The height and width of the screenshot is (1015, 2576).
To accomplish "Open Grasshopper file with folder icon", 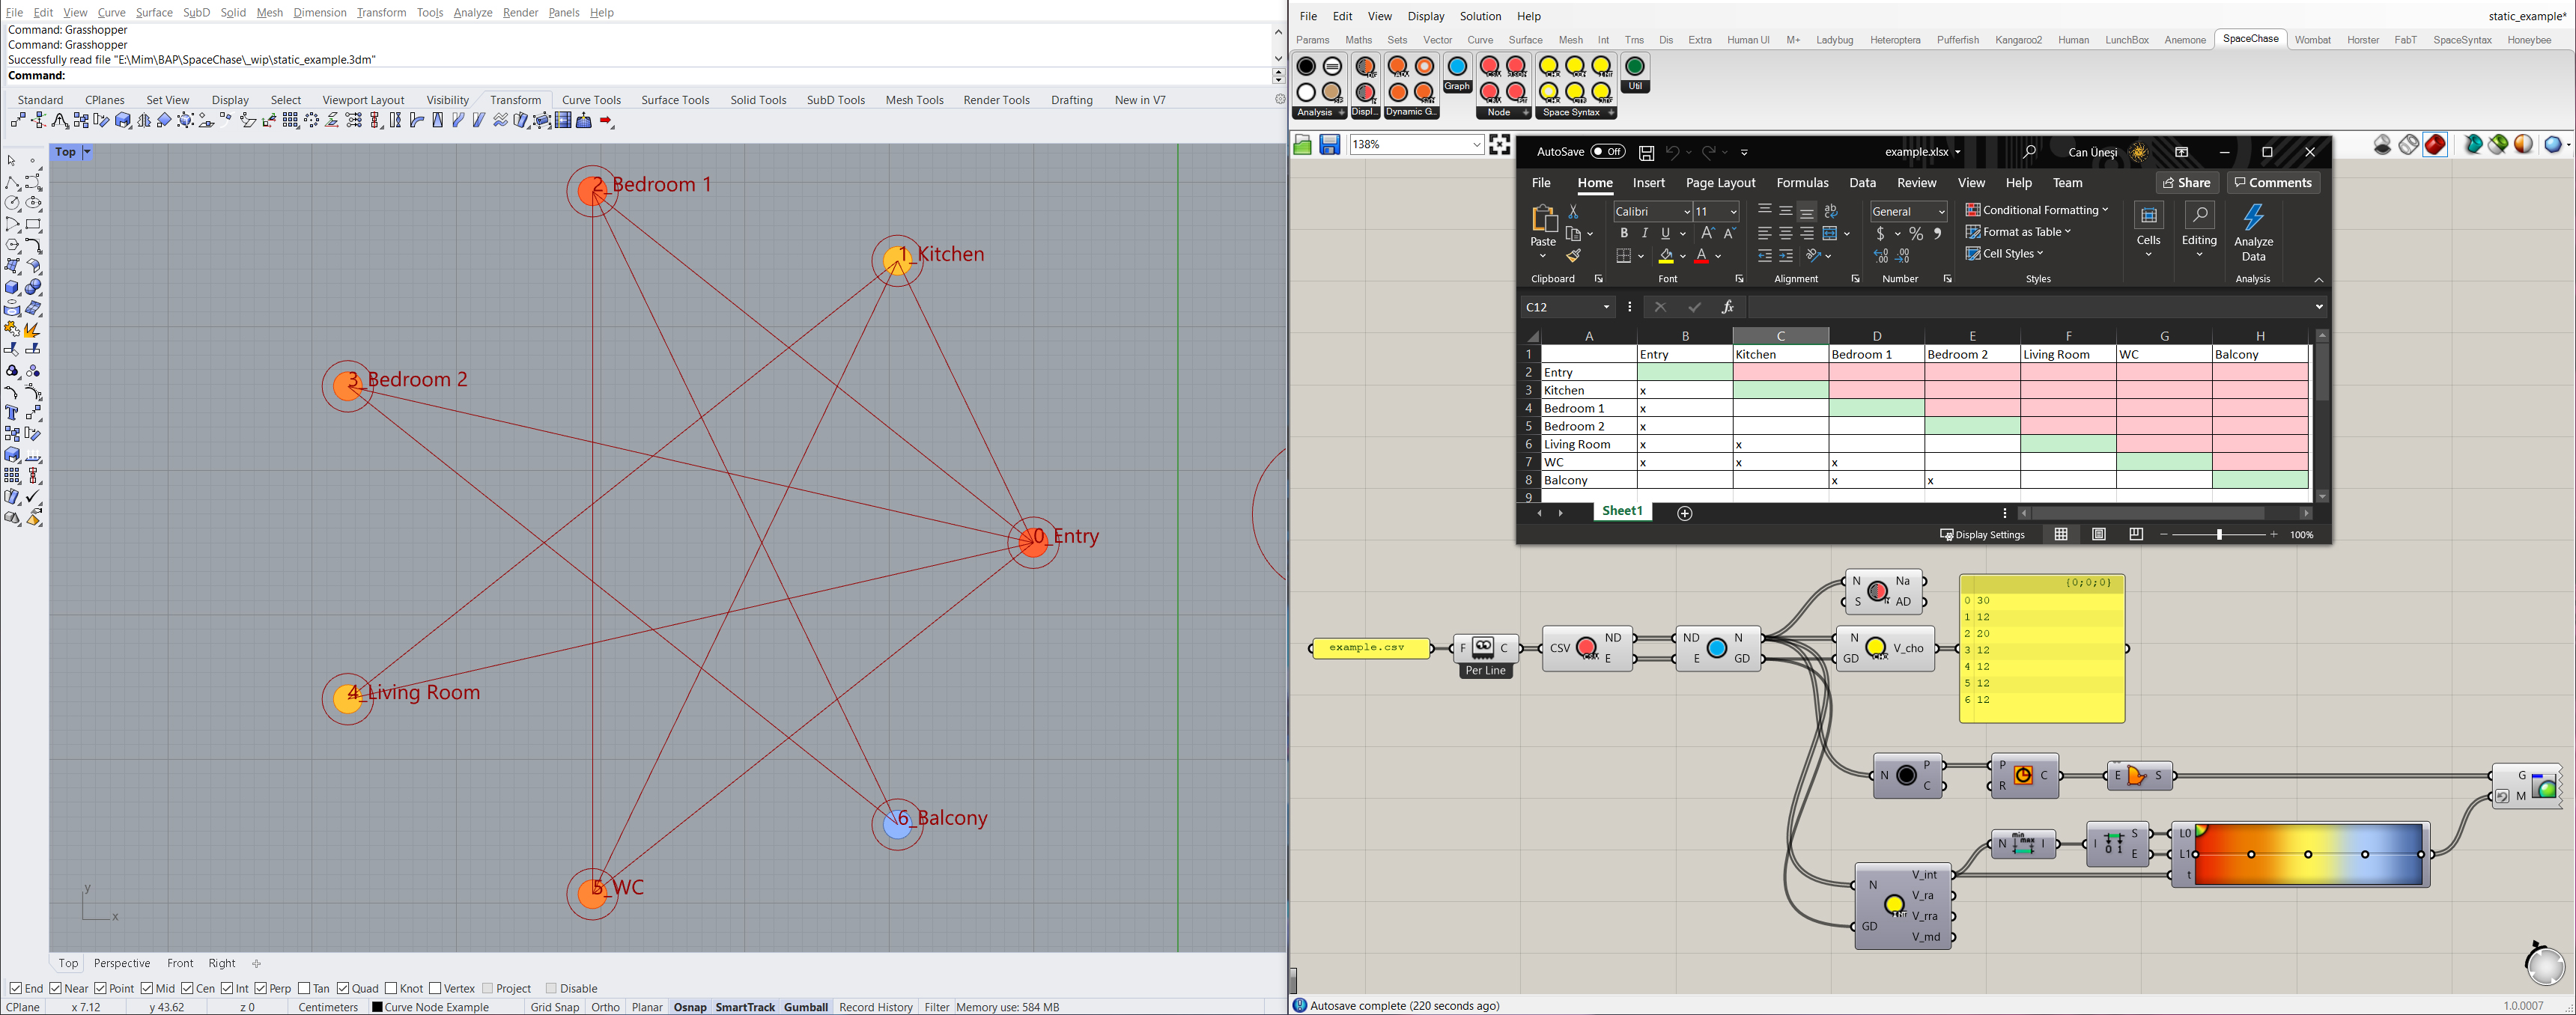I will pos(1302,145).
